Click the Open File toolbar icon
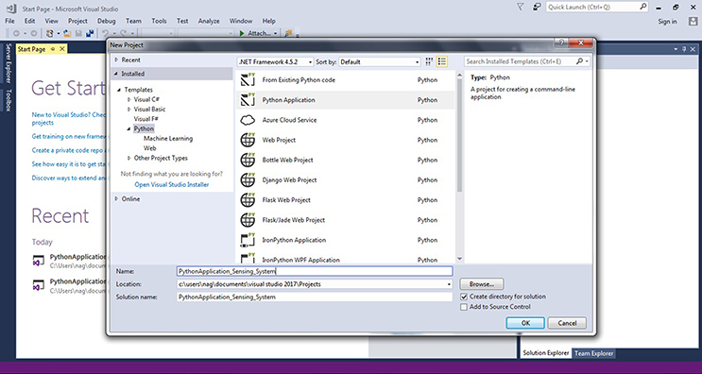702x374 pixels. point(67,33)
